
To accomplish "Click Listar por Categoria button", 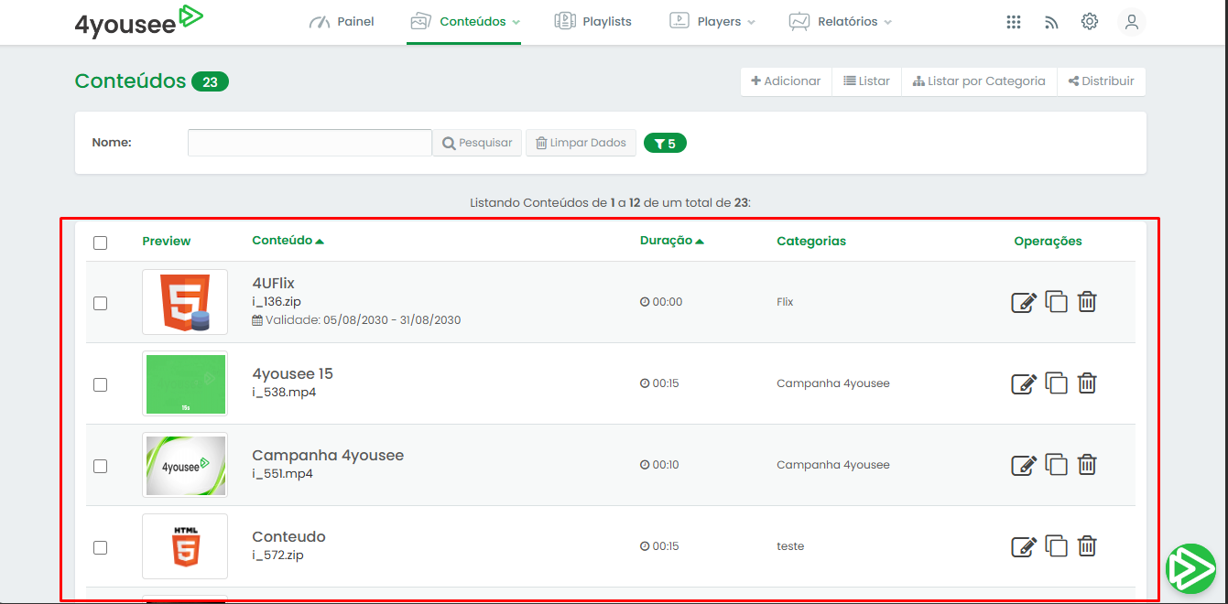I will pos(979,81).
